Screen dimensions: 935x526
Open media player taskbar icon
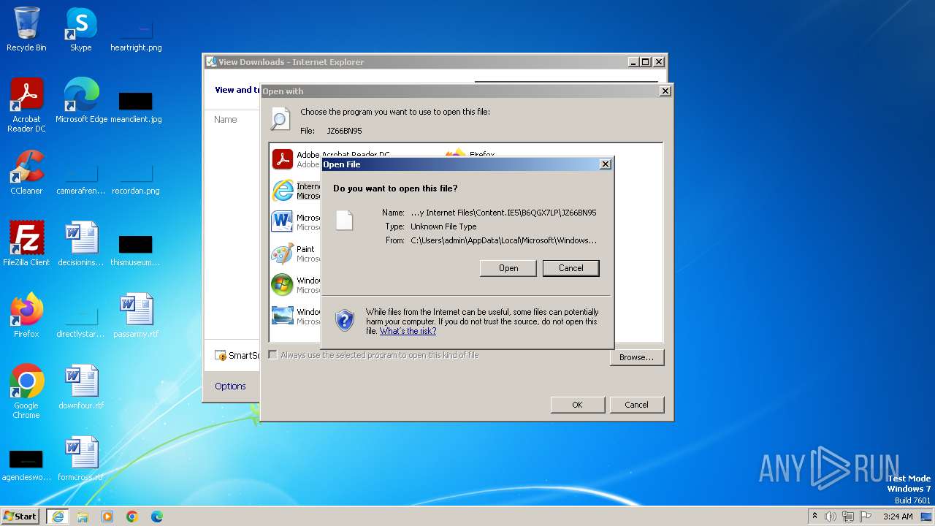tap(107, 517)
